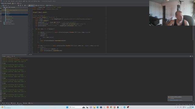Open the Navigate menu
Screen dimensions: 195x109
coord(13,1)
